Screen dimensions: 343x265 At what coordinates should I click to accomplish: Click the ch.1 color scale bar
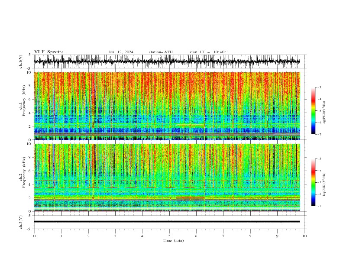click(313, 111)
